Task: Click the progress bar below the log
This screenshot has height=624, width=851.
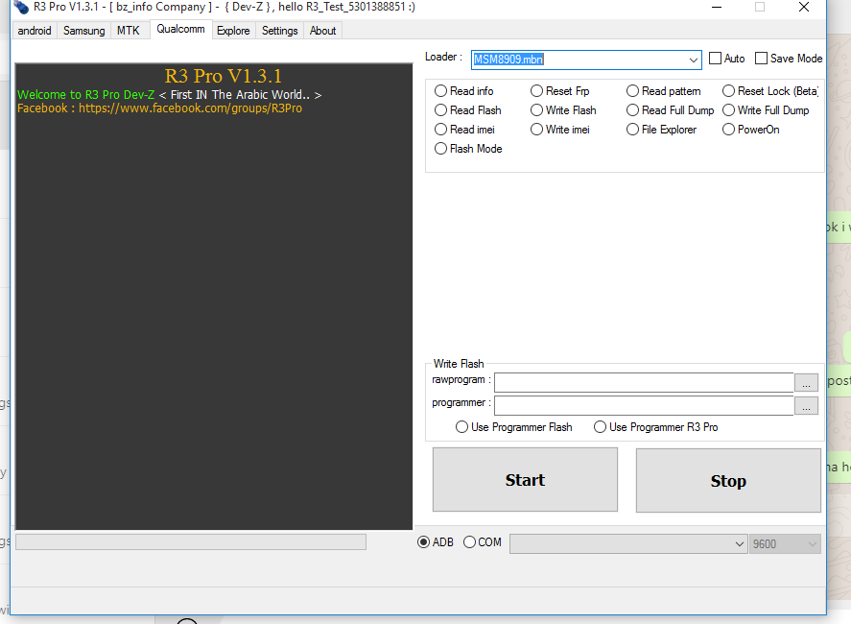Action: pos(191,542)
